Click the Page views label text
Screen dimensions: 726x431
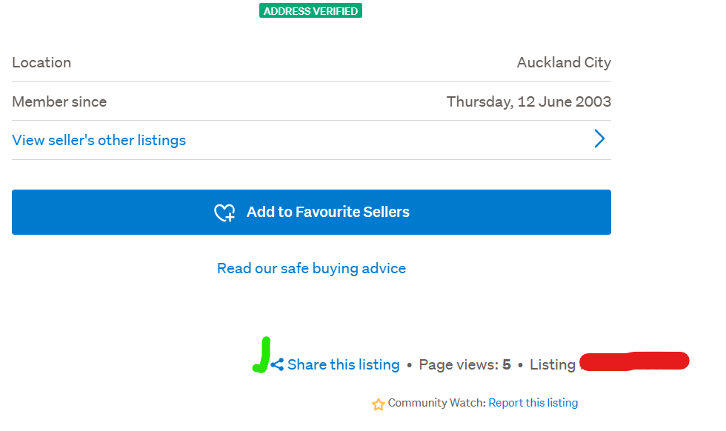coord(458,364)
